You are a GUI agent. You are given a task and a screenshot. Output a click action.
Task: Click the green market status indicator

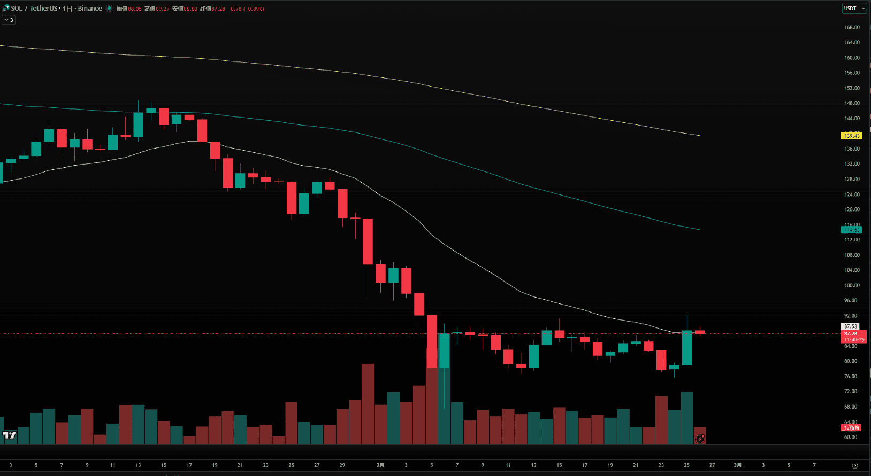(x=109, y=9)
